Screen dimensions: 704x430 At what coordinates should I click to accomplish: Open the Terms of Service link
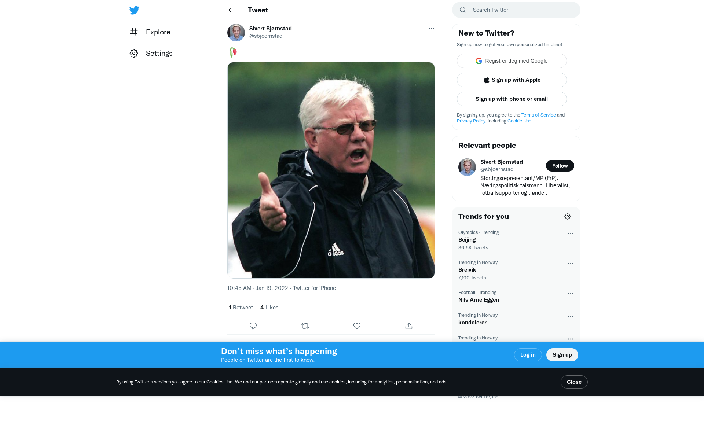click(x=538, y=115)
